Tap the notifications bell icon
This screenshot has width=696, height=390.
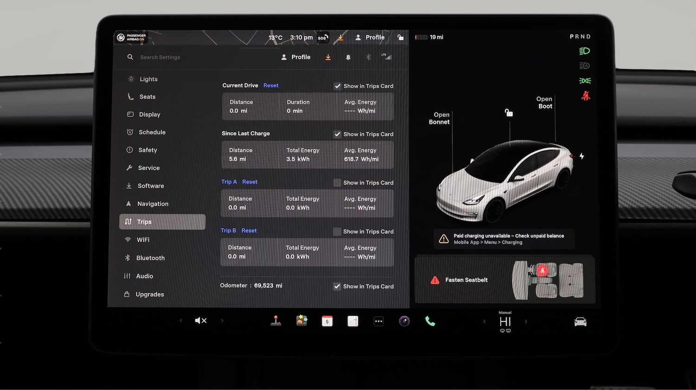click(x=348, y=57)
